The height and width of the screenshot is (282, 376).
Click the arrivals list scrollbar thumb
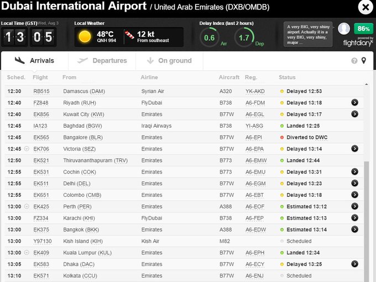click(367, 221)
